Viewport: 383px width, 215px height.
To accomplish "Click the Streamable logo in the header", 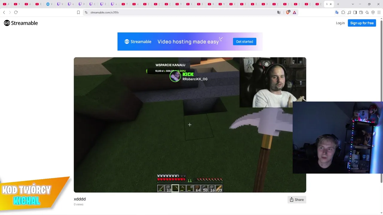I will click(x=21, y=23).
